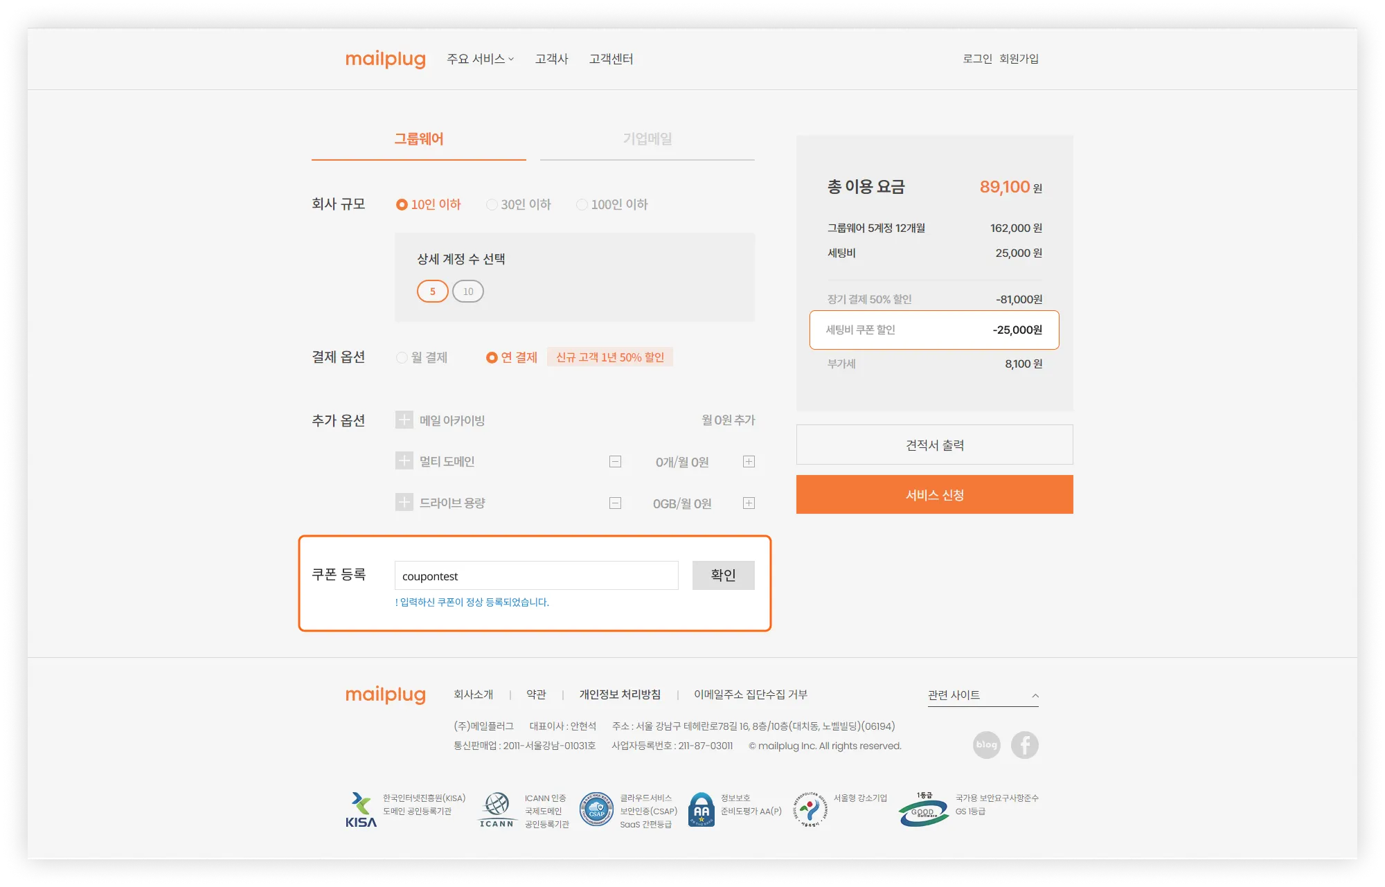Click the mailplug logo in header

[x=385, y=59]
